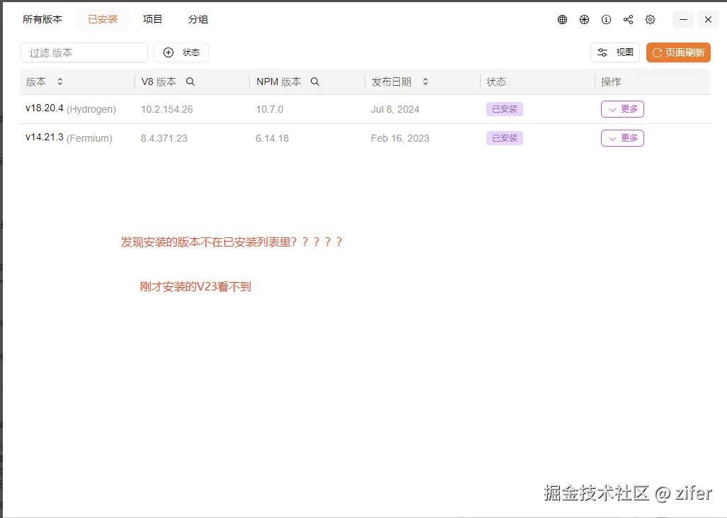This screenshot has width=727, height=518.
Task: Click the wheel-shaped icon beside the globe
Action: point(584,20)
